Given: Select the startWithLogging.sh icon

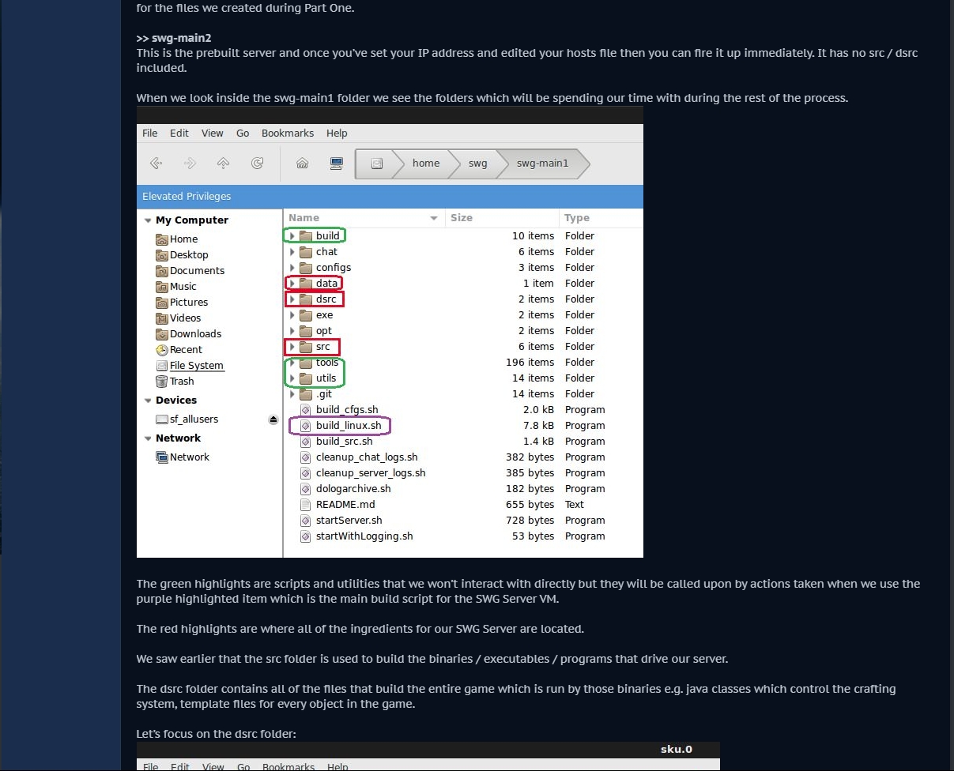Looking at the screenshot, I should [x=306, y=536].
